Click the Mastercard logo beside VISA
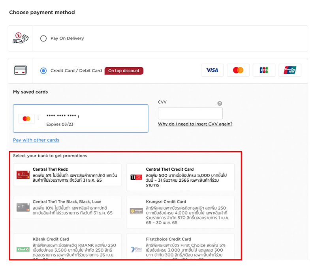 coord(238,70)
